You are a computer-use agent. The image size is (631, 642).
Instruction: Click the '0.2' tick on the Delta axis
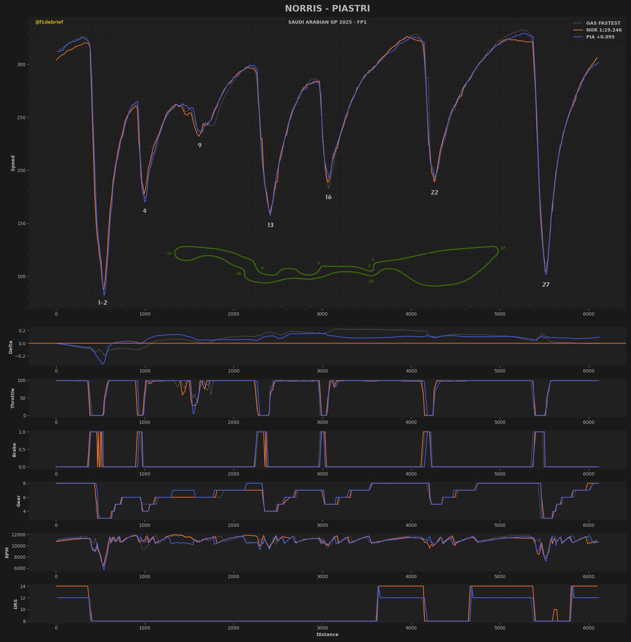22,331
